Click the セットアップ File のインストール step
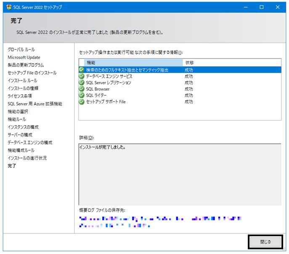289x254 pixels. (x=32, y=73)
